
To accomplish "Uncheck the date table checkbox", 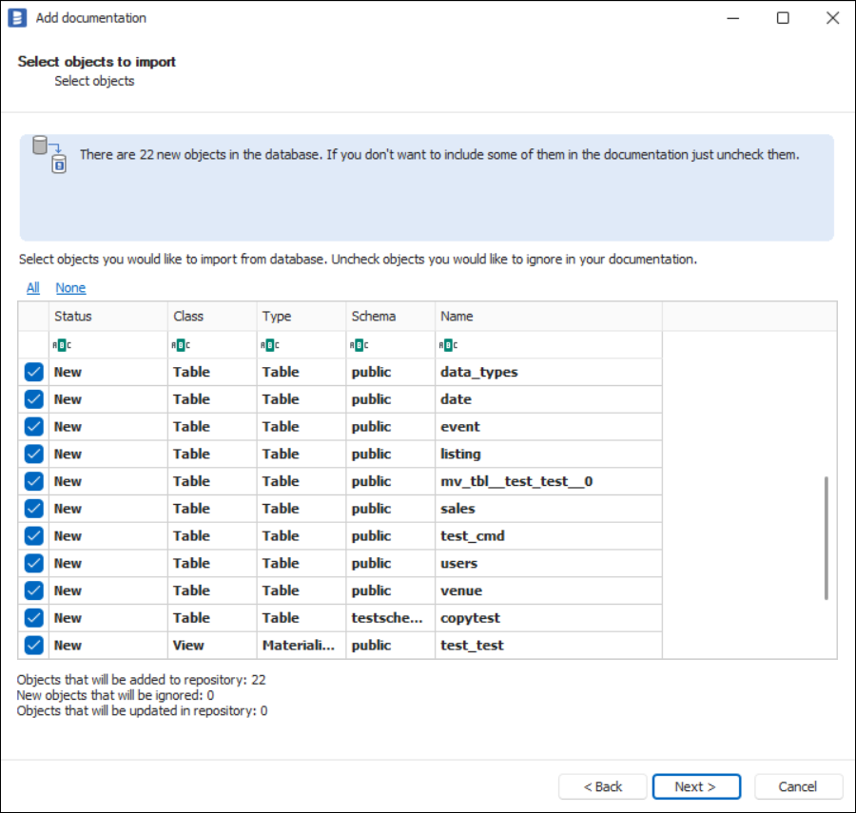I will [x=34, y=399].
